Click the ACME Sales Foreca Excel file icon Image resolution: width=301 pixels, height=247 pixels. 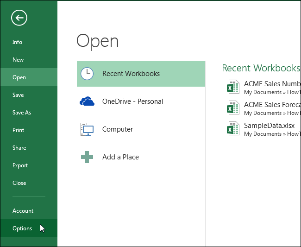click(233, 108)
